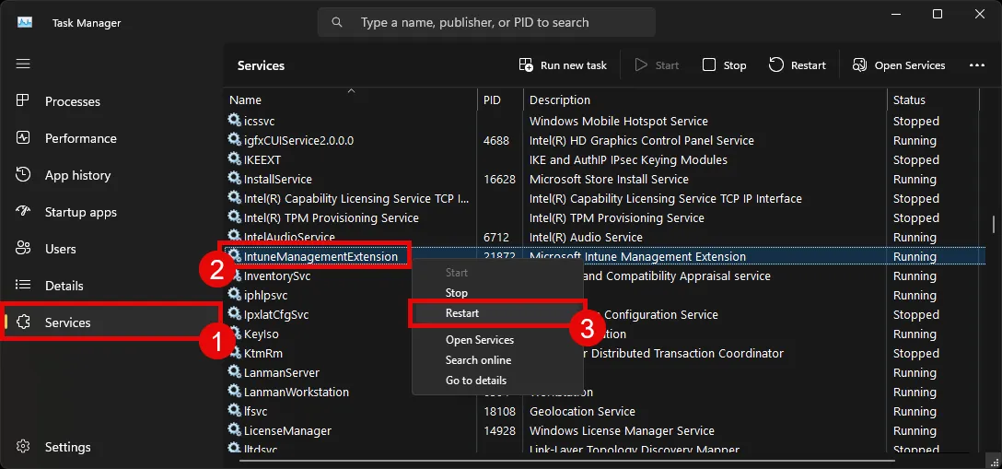1002x469 pixels.
Task: Open the Details page
Action: click(64, 286)
